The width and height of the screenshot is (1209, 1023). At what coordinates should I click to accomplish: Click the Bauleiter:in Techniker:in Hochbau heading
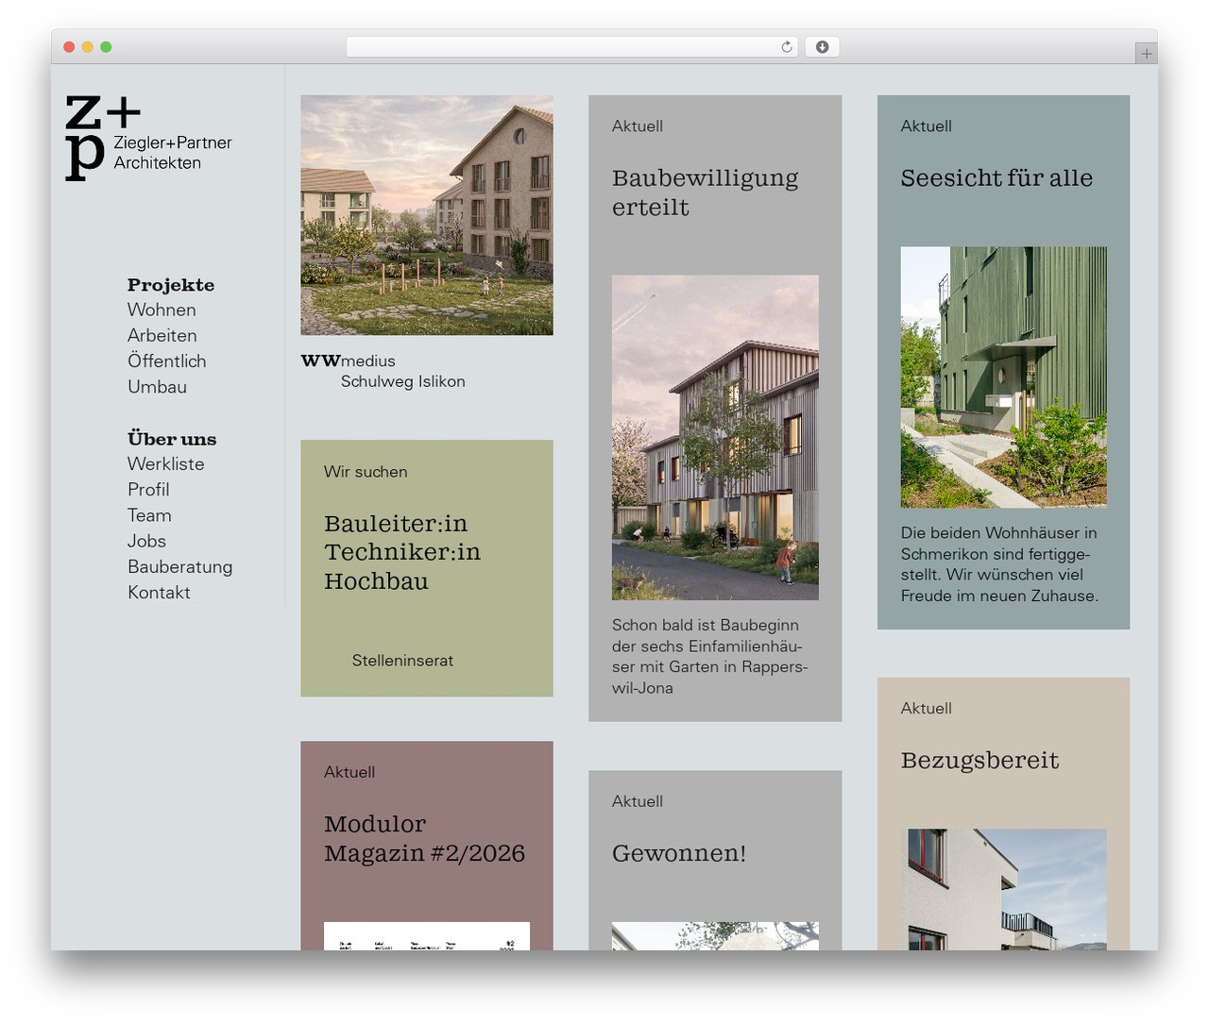(x=402, y=552)
